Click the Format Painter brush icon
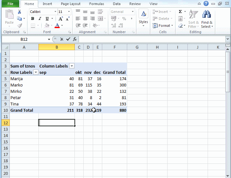 coord(20,26)
